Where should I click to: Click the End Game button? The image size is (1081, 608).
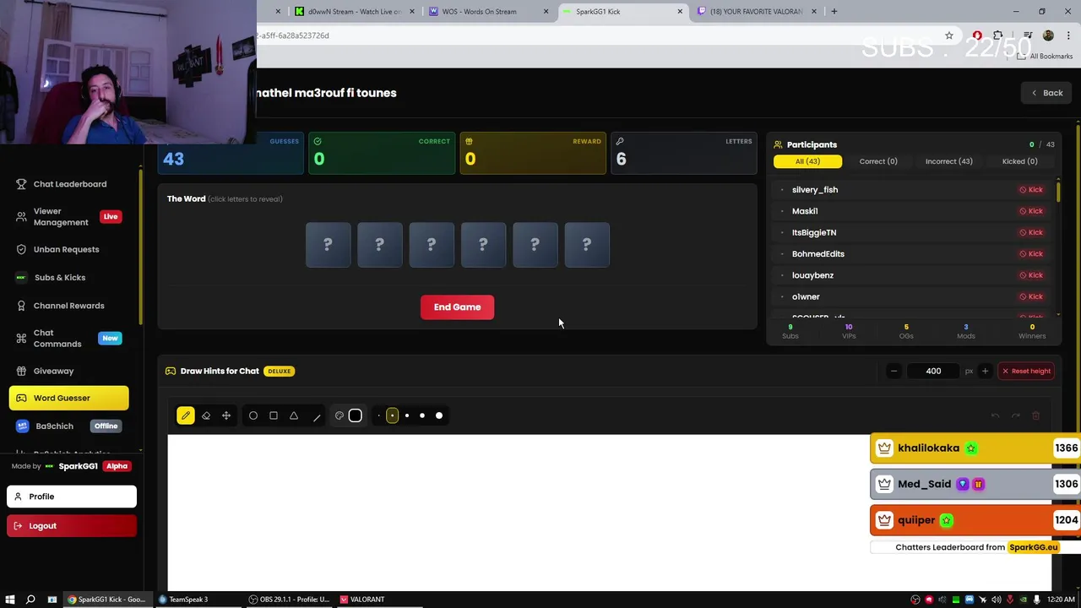(457, 307)
